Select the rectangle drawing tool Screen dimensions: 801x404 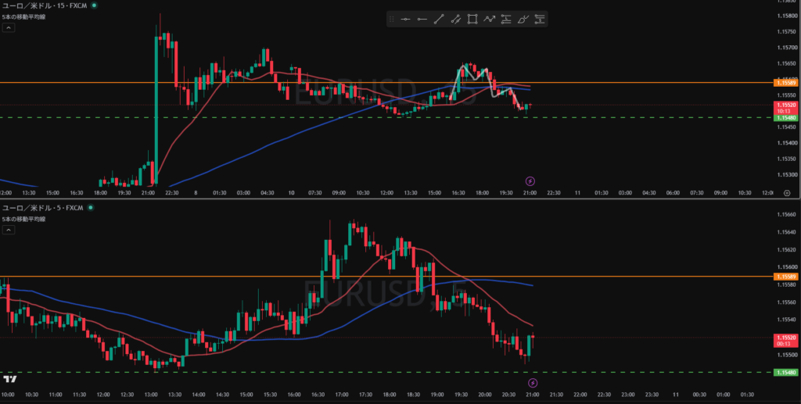[x=472, y=20]
